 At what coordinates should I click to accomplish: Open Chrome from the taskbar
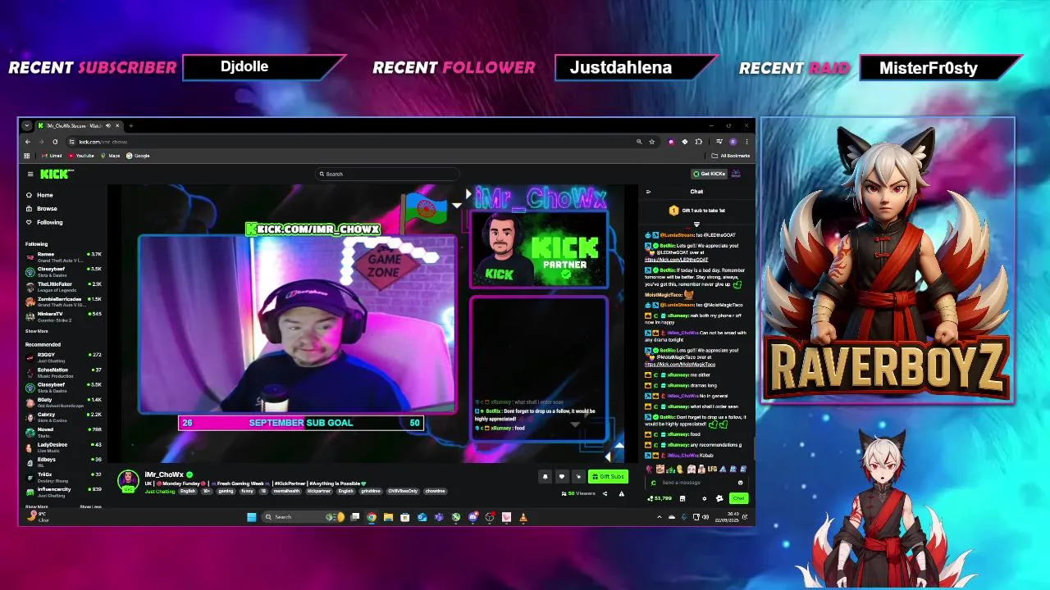point(372,517)
